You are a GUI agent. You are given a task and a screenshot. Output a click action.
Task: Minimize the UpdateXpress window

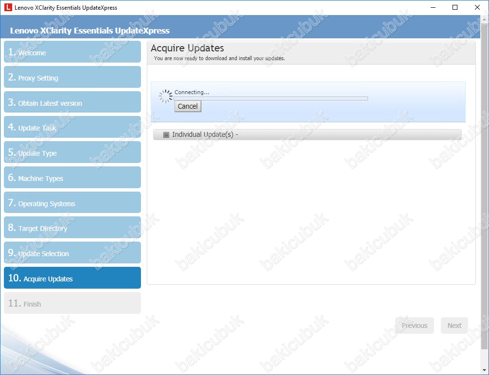[433, 7]
